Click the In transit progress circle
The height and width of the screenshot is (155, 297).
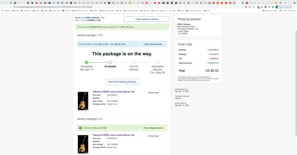pos(110,62)
